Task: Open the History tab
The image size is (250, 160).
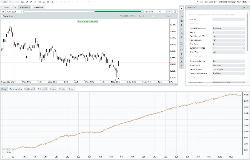Action: point(53,89)
